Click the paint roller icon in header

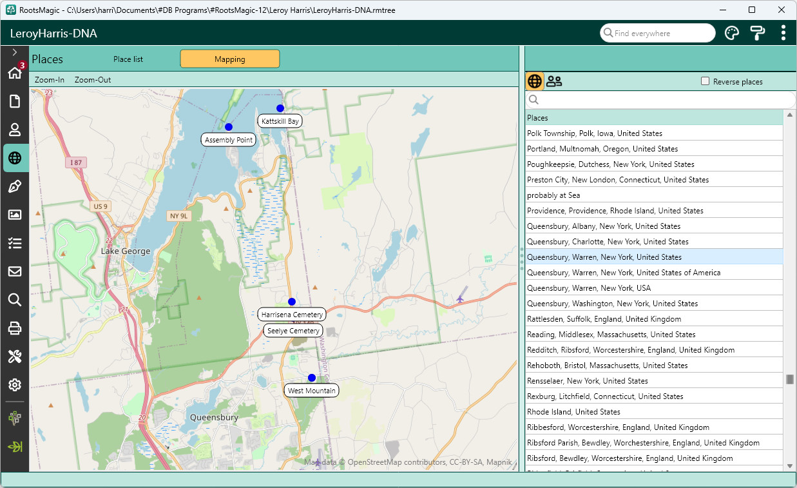tap(757, 33)
